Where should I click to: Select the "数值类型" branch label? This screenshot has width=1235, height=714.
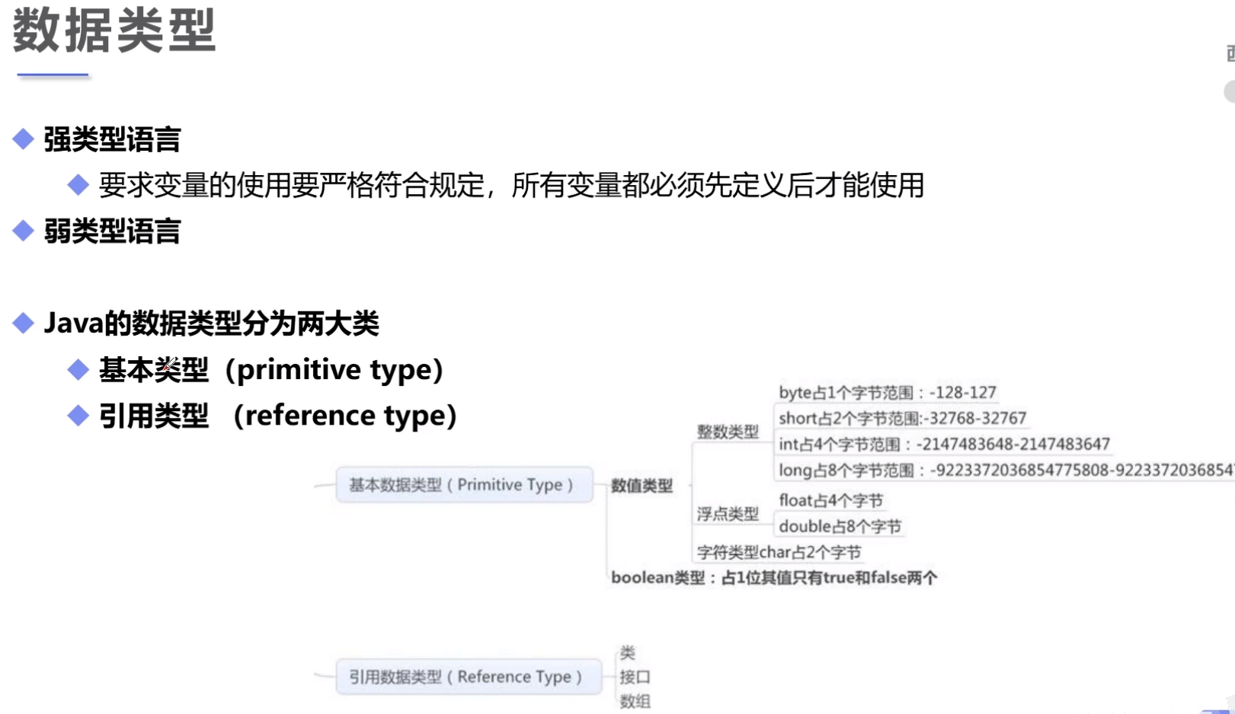(641, 486)
